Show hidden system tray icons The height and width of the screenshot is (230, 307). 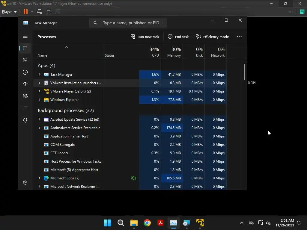(242, 223)
